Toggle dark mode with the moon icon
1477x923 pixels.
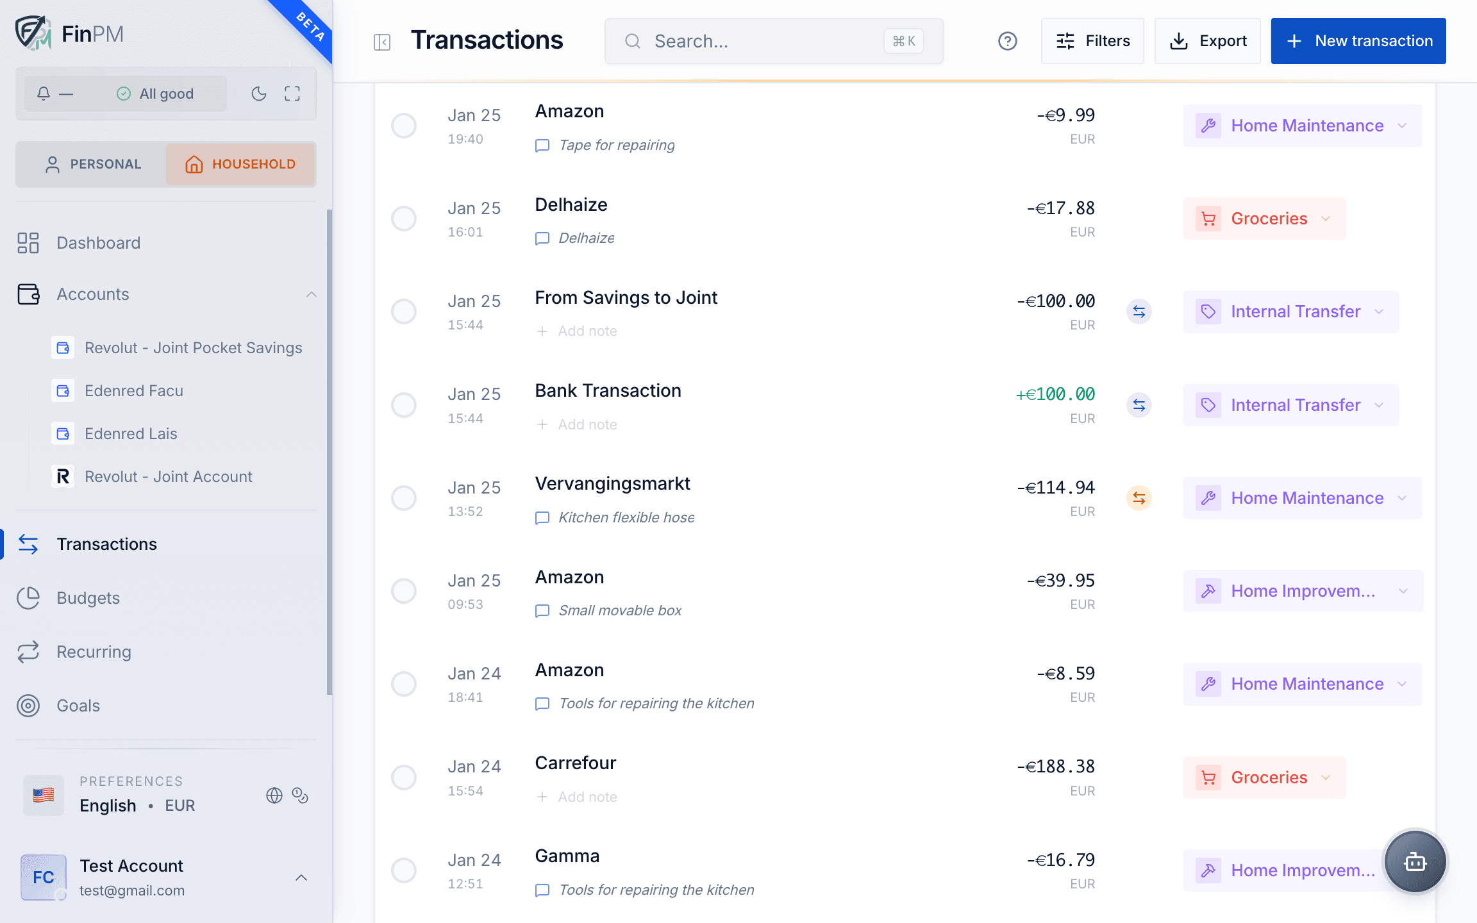coord(258,94)
